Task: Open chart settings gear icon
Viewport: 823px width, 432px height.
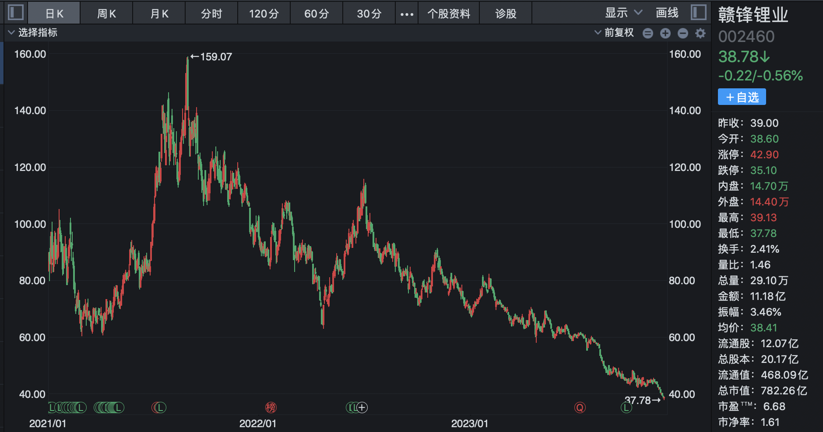Action: pos(700,33)
